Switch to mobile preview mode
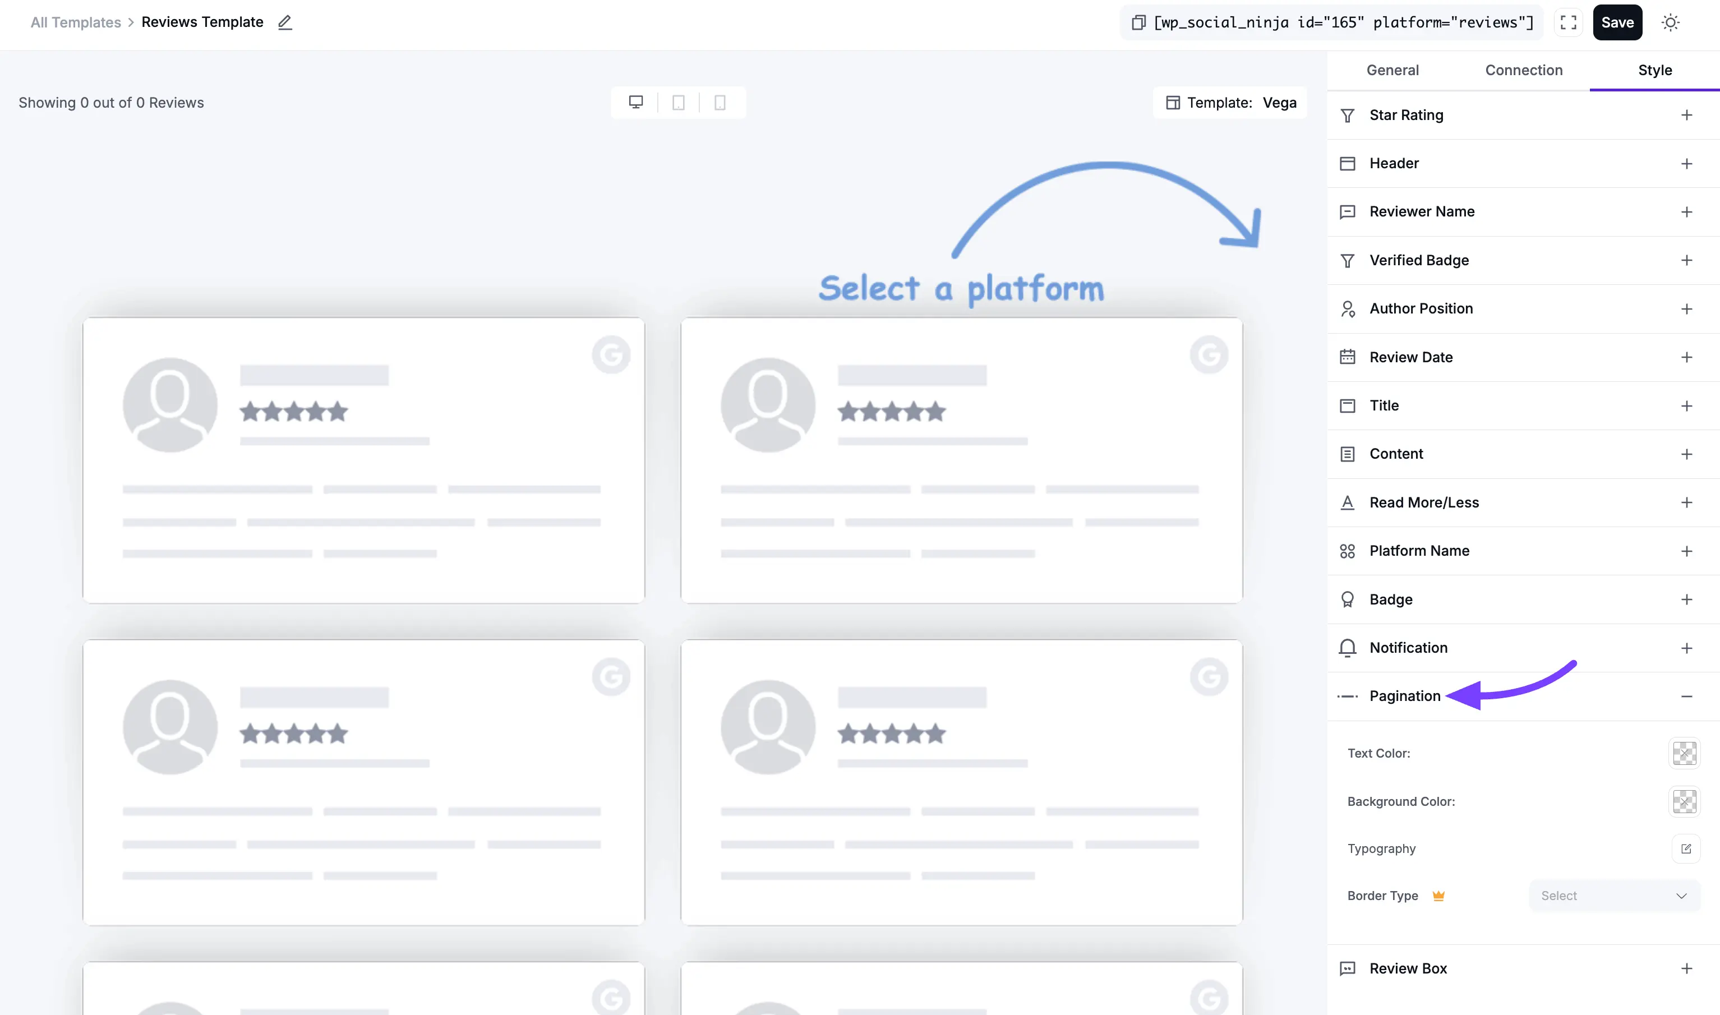This screenshot has width=1720, height=1015. [x=720, y=102]
